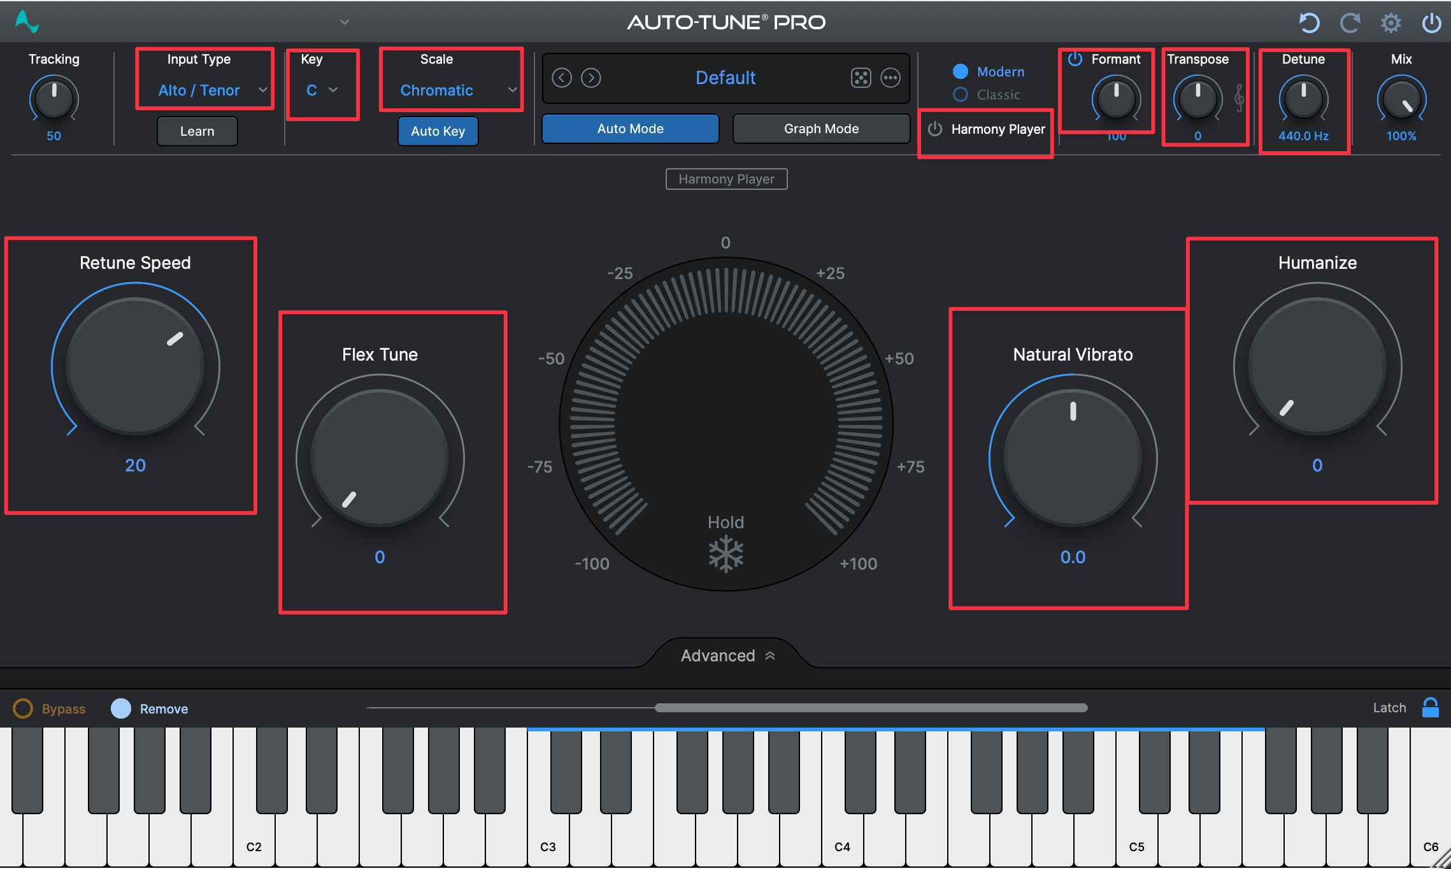Screen dimensions: 1451x869
Task: Open the top-left header chevron dropdown
Action: click(345, 22)
